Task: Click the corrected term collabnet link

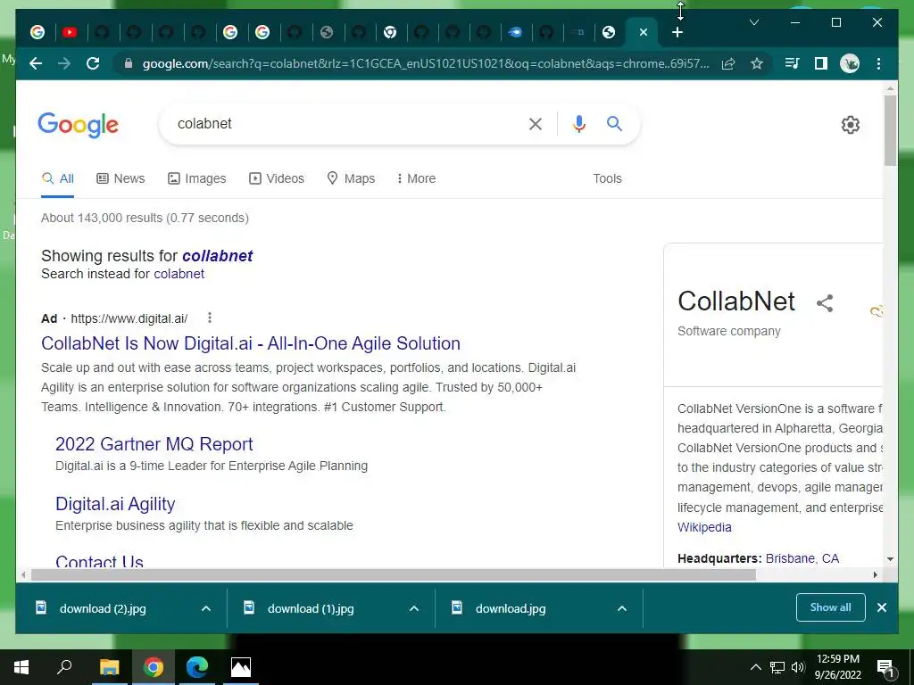Action: 218,256
